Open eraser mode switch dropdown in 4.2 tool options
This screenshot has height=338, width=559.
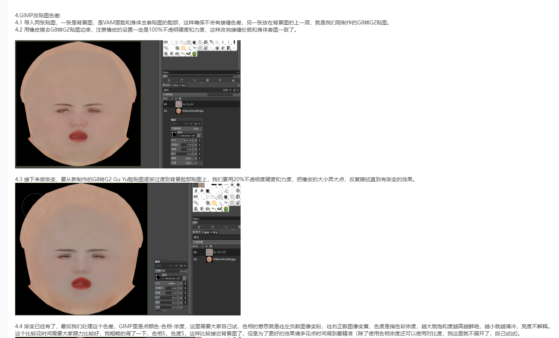[x=198, y=124]
